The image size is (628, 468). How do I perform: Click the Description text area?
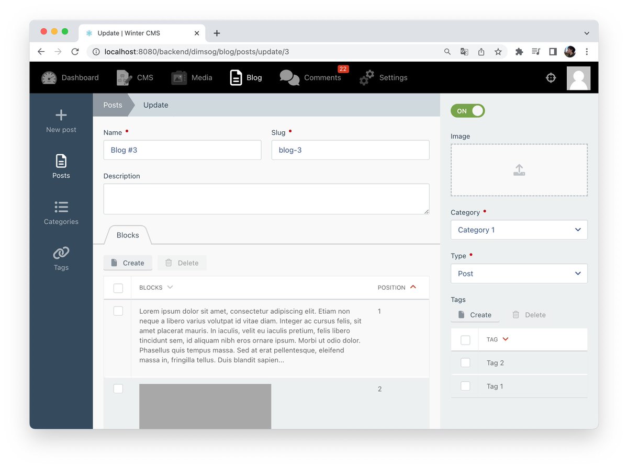(x=266, y=199)
